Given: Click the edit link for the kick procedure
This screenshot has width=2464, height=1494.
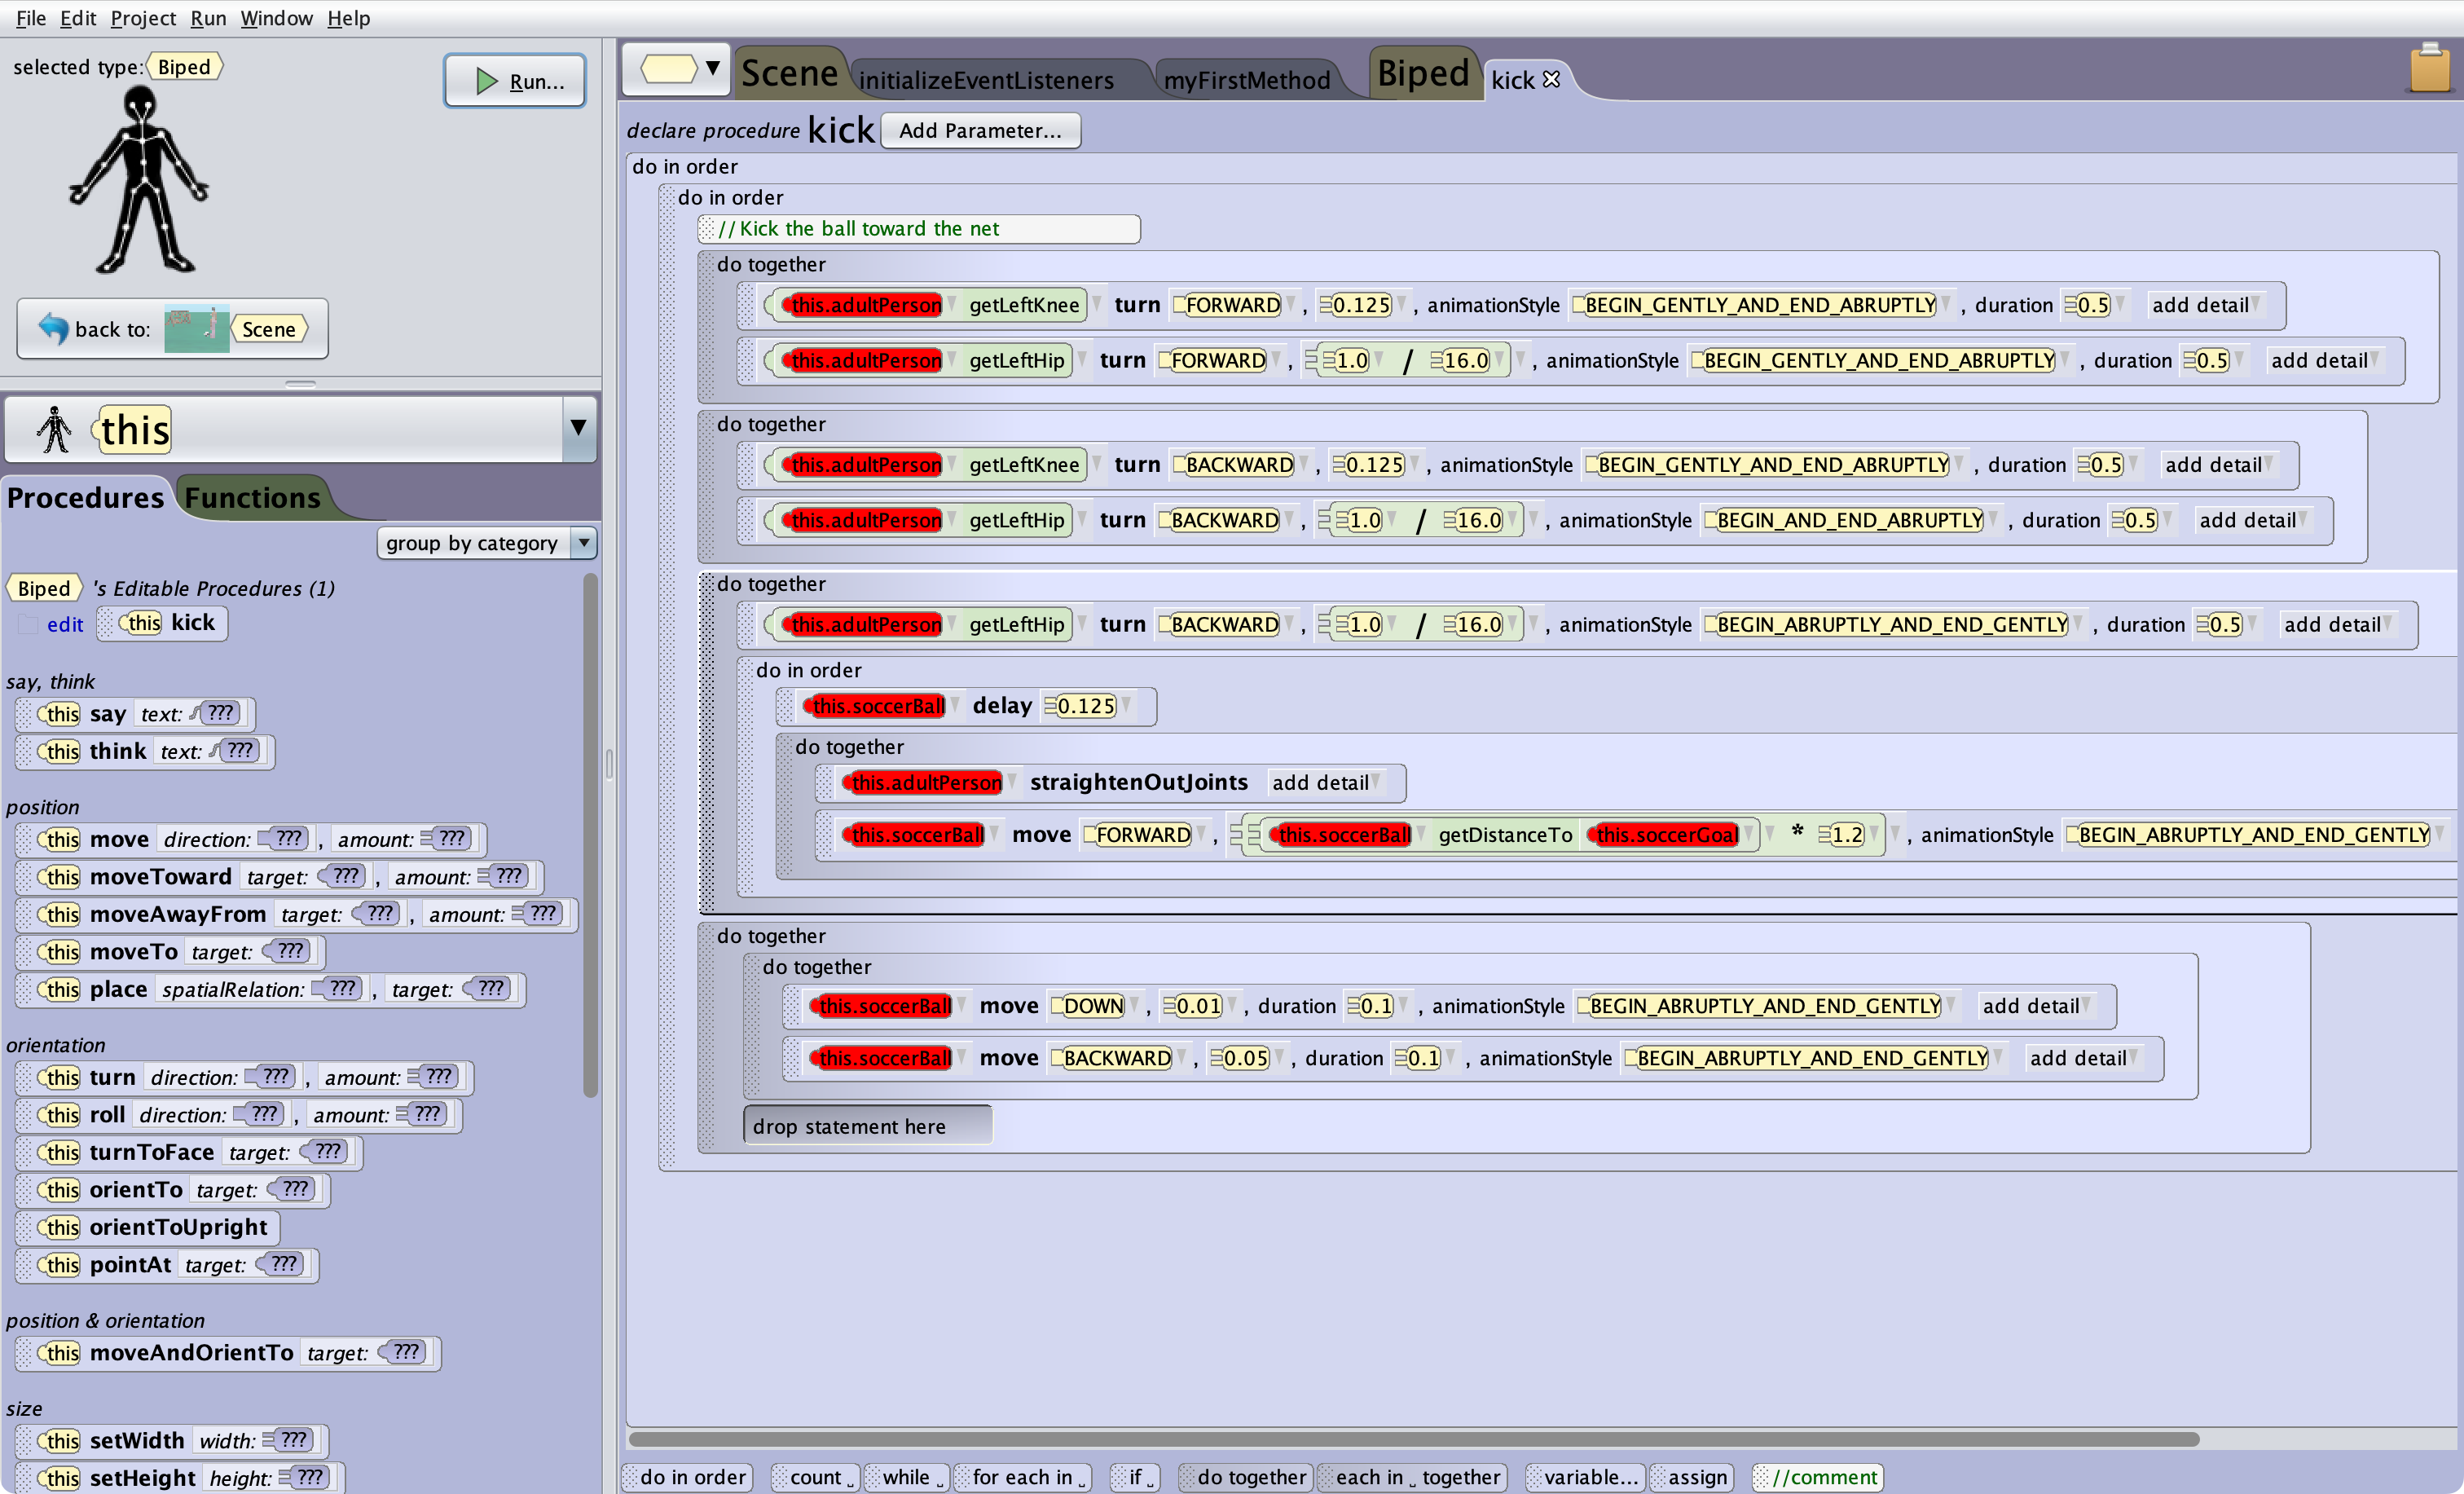Looking at the screenshot, I should point(65,624).
